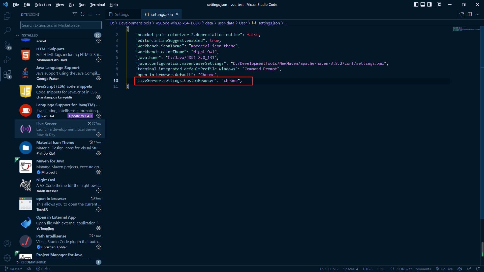Viewport: 484px width, 272px height.
Task: Filter extensions with the funnel icon
Action: pos(75,14)
